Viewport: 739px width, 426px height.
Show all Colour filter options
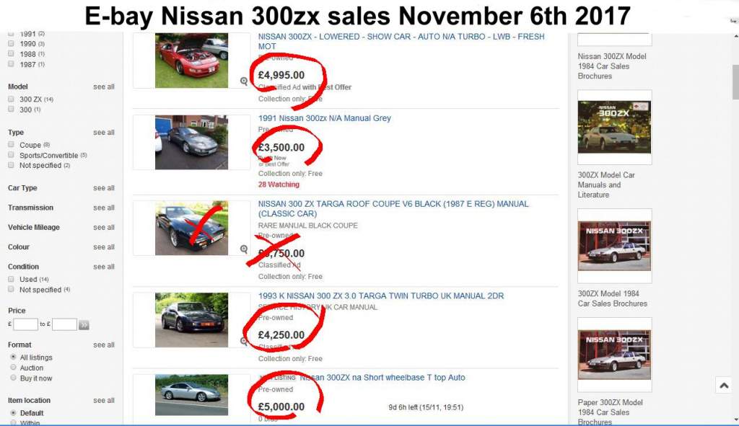point(103,247)
